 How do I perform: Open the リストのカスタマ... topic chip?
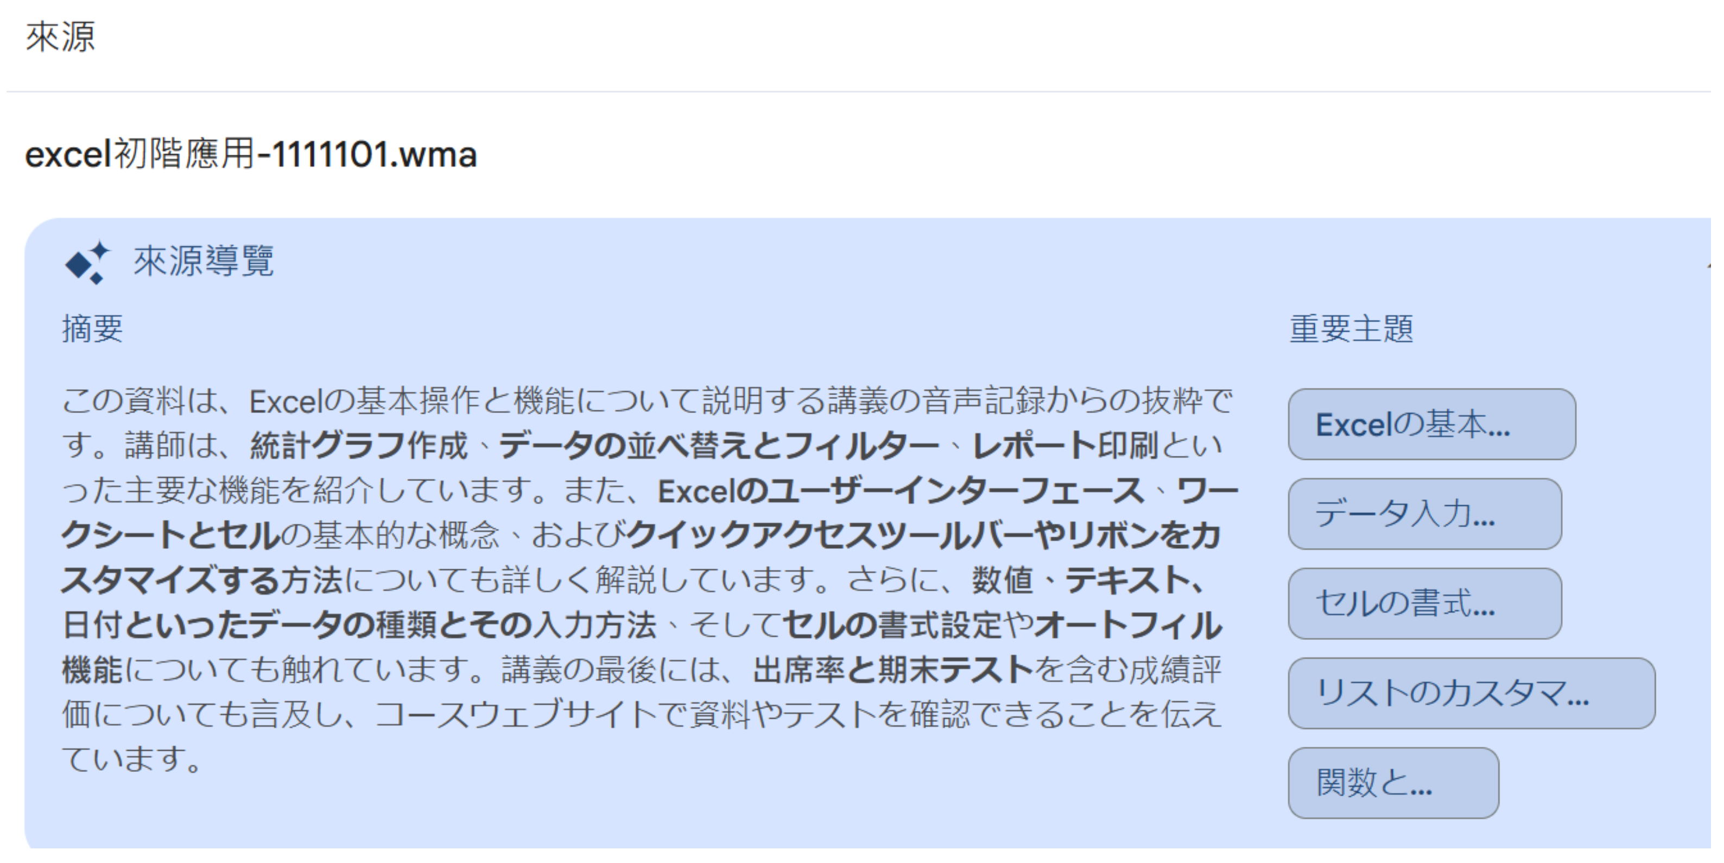pos(1472,693)
